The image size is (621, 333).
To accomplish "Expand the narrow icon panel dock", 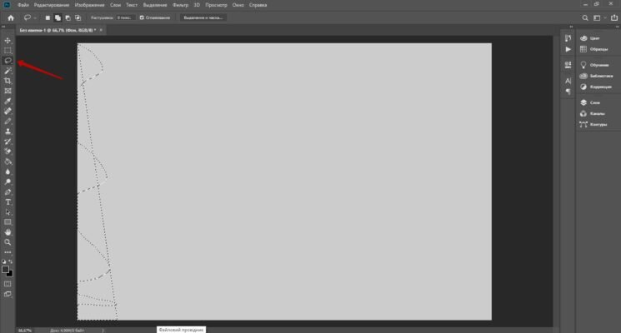I will pos(571,27).
